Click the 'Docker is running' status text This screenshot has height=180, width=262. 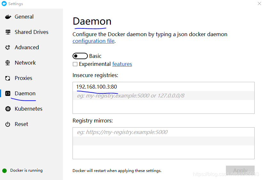[x=27, y=170]
